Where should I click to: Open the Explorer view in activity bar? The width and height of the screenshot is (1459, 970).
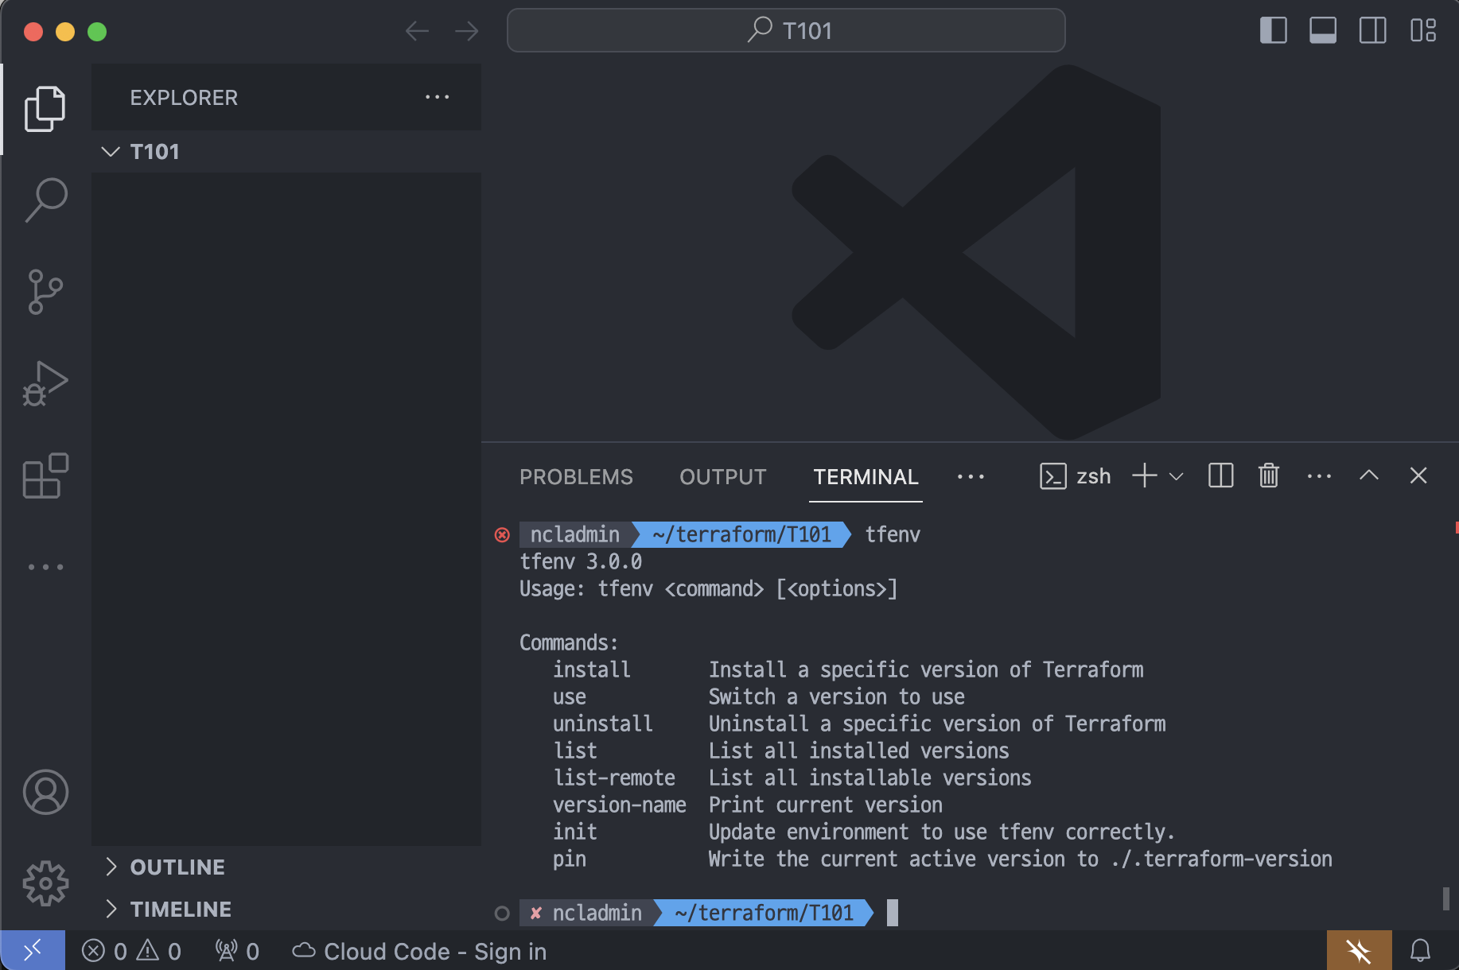pos(45,109)
